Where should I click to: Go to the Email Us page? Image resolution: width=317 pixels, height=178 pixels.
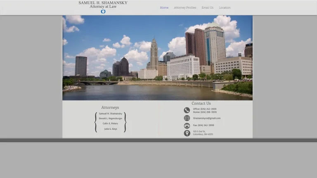click(x=208, y=7)
